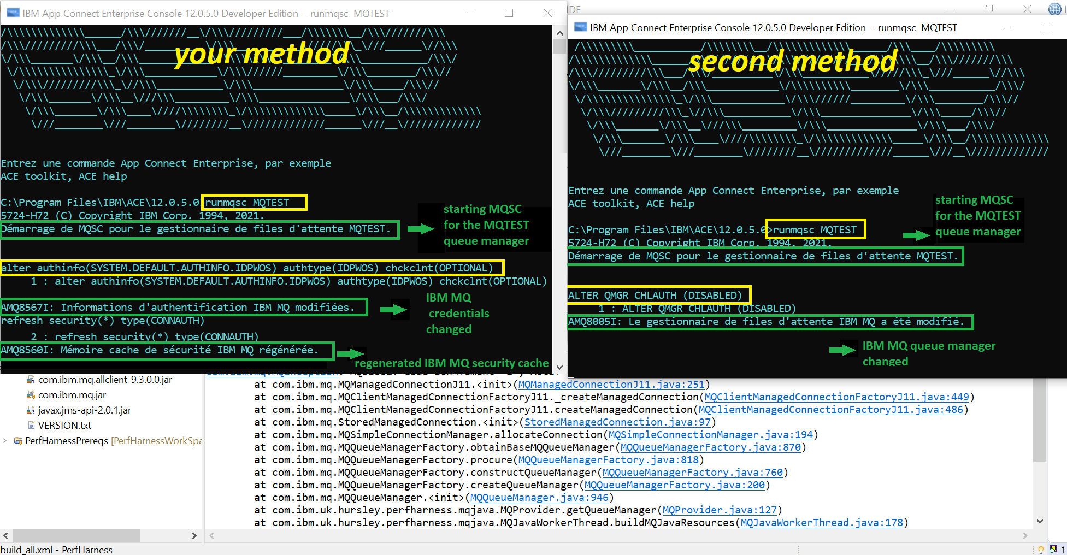This screenshot has height=555, width=1067.
Task: Maximize the right runmqsc console window
Action: [x=1046, y=27]
